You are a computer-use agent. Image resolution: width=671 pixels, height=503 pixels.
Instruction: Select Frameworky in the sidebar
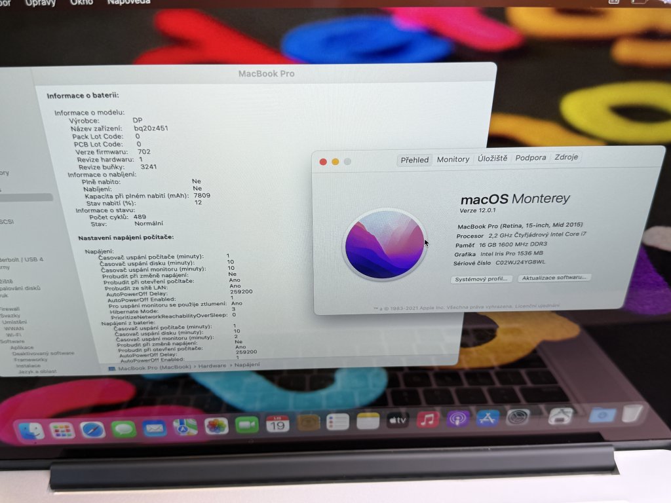pos(31,360)
